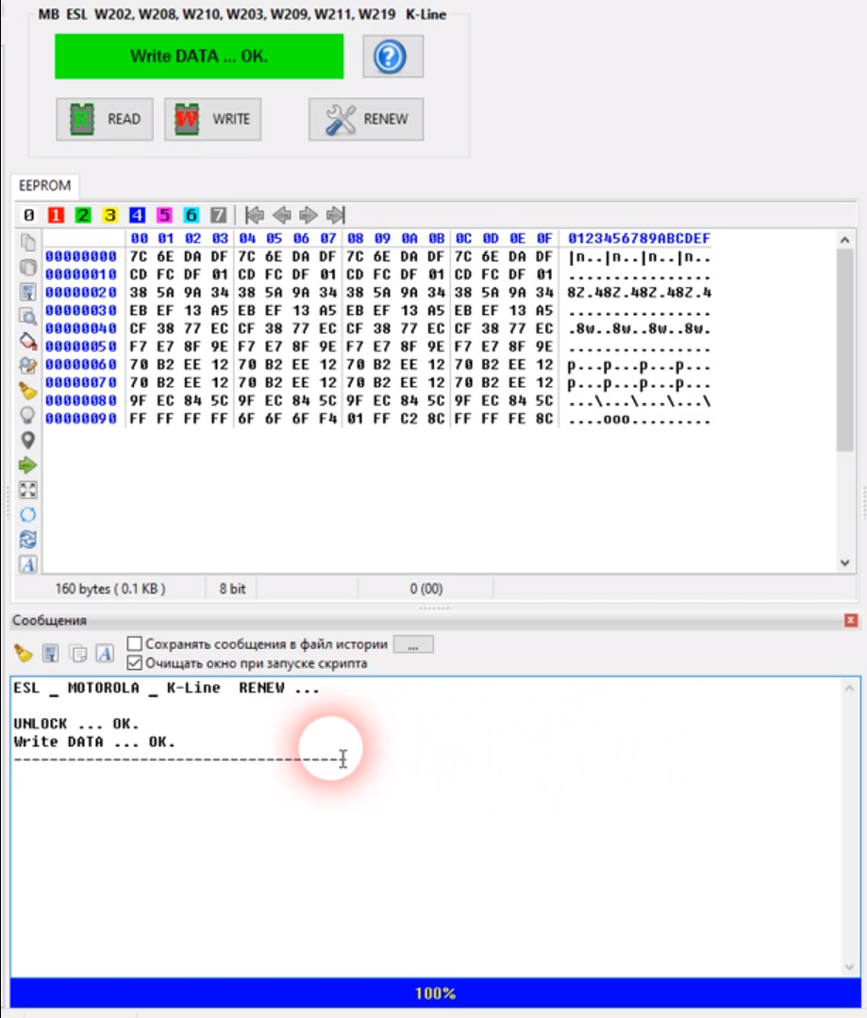867x1018 pixels.
Task: Select red color marker 1
Action: click(56, 215)
